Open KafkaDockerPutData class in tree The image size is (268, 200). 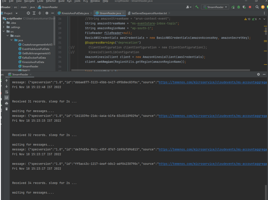[x=34, y=58]
